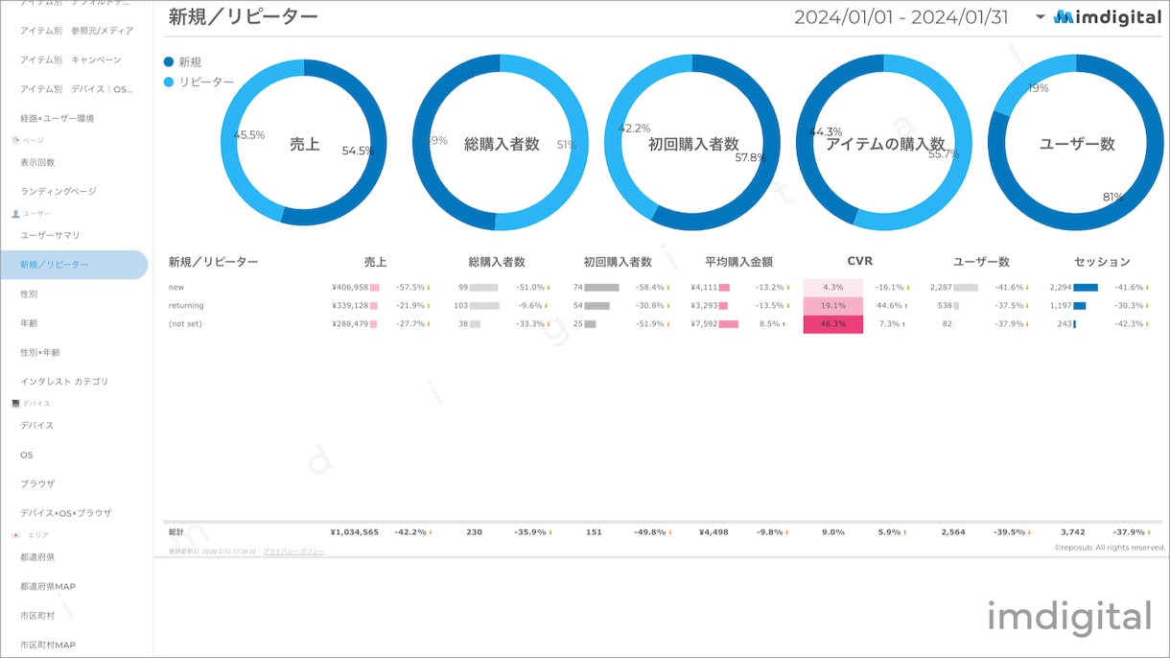Sort table by セッション column header
The image size is (1170, 658).
pyautogui.click(x=1102, y=262)
